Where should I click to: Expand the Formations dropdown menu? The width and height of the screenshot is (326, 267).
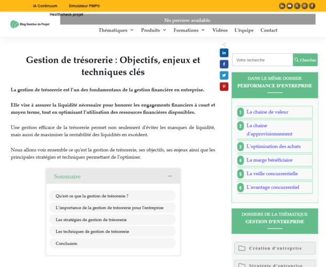click(x=189, y=30)
